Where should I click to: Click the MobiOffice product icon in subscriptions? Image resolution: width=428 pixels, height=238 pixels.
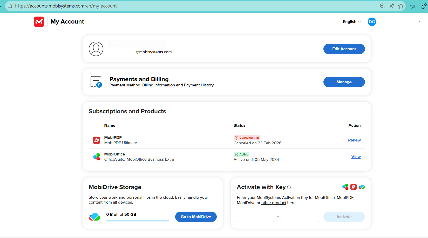click(97, 157)
